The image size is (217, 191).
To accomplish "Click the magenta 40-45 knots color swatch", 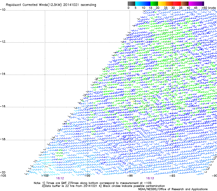I will [x=192, y=4].
